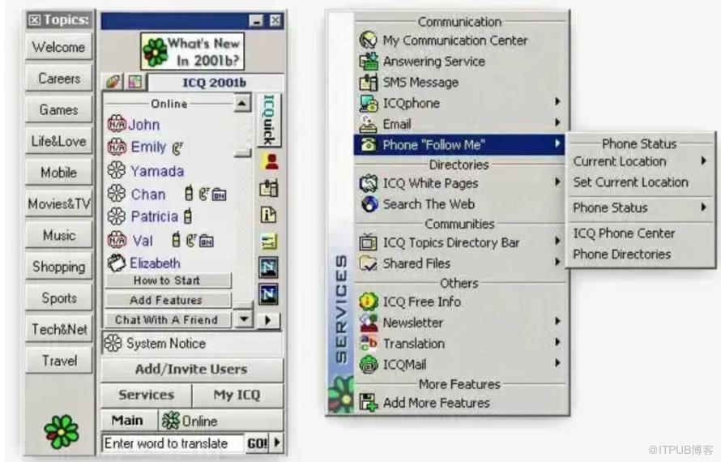The width and height of the screenshot is (721, 462).
Task: Click the Chat With A Friend button
Action: (x=167, y=320)
